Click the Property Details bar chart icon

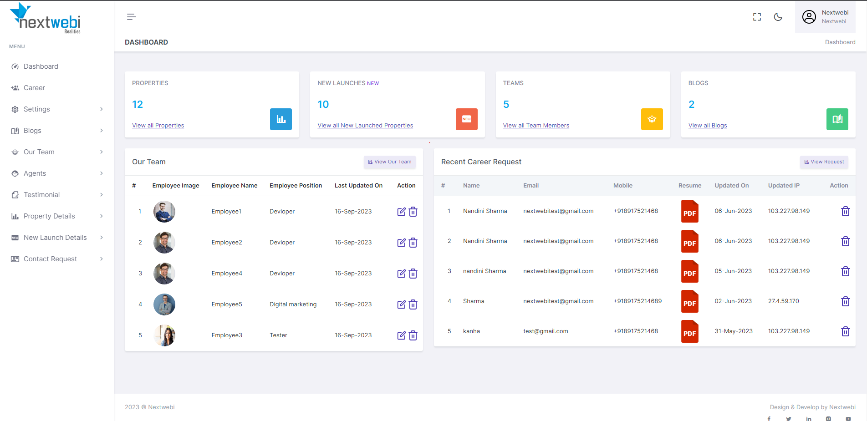[x=15, y=216]
